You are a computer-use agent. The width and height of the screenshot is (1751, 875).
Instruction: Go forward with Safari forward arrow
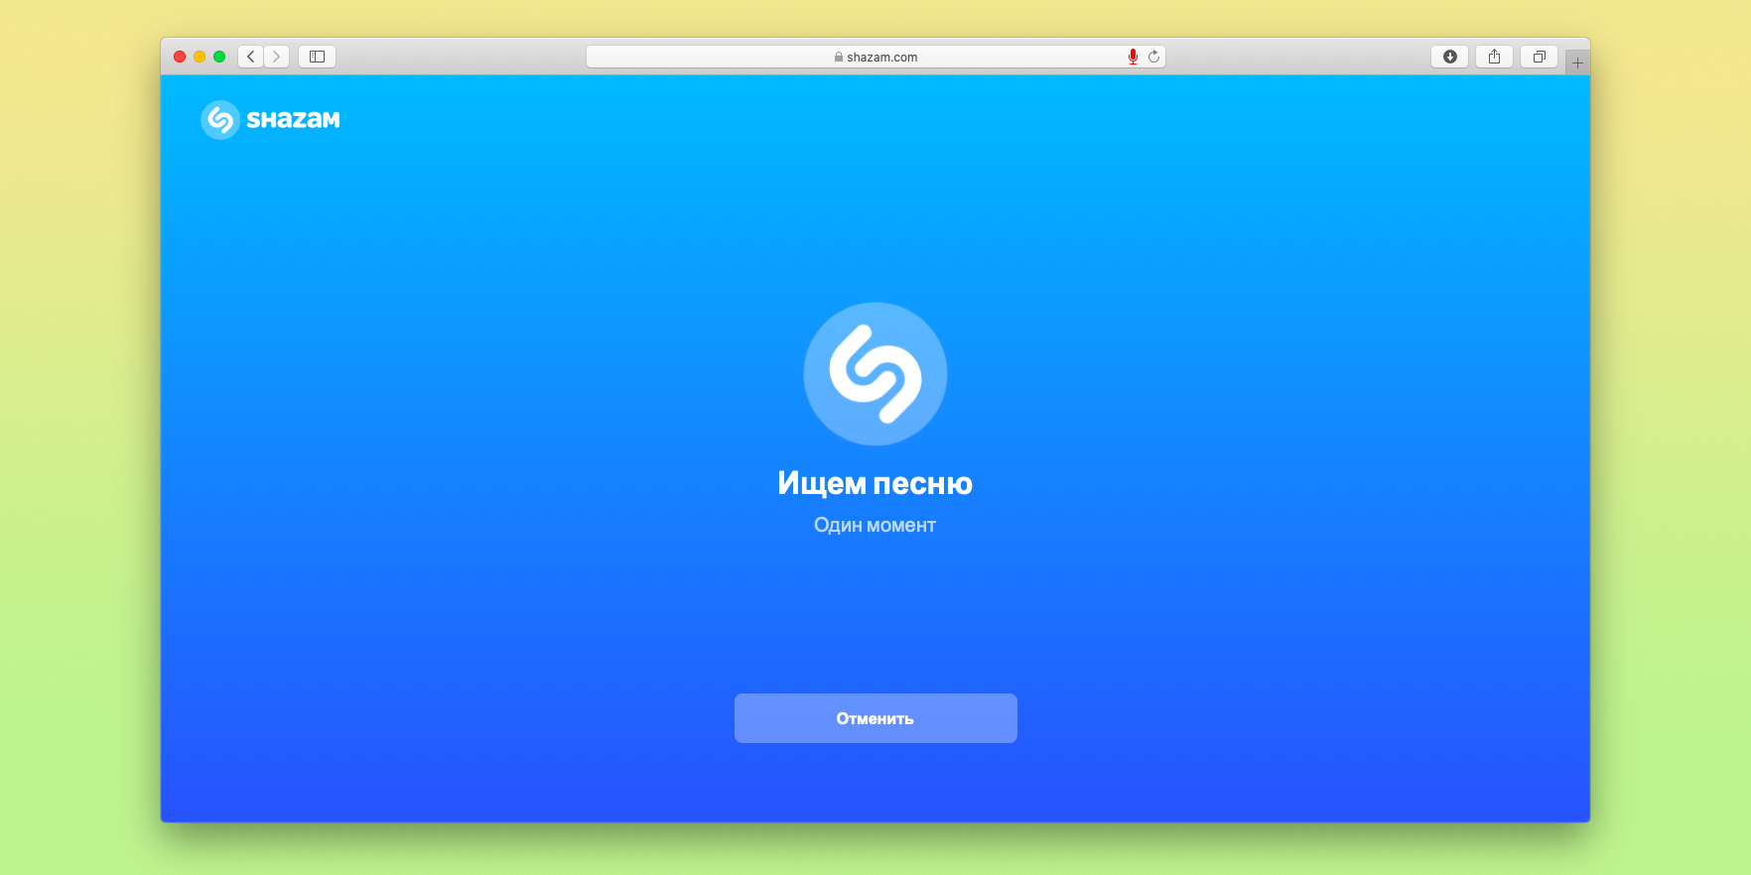pos(277,57)
